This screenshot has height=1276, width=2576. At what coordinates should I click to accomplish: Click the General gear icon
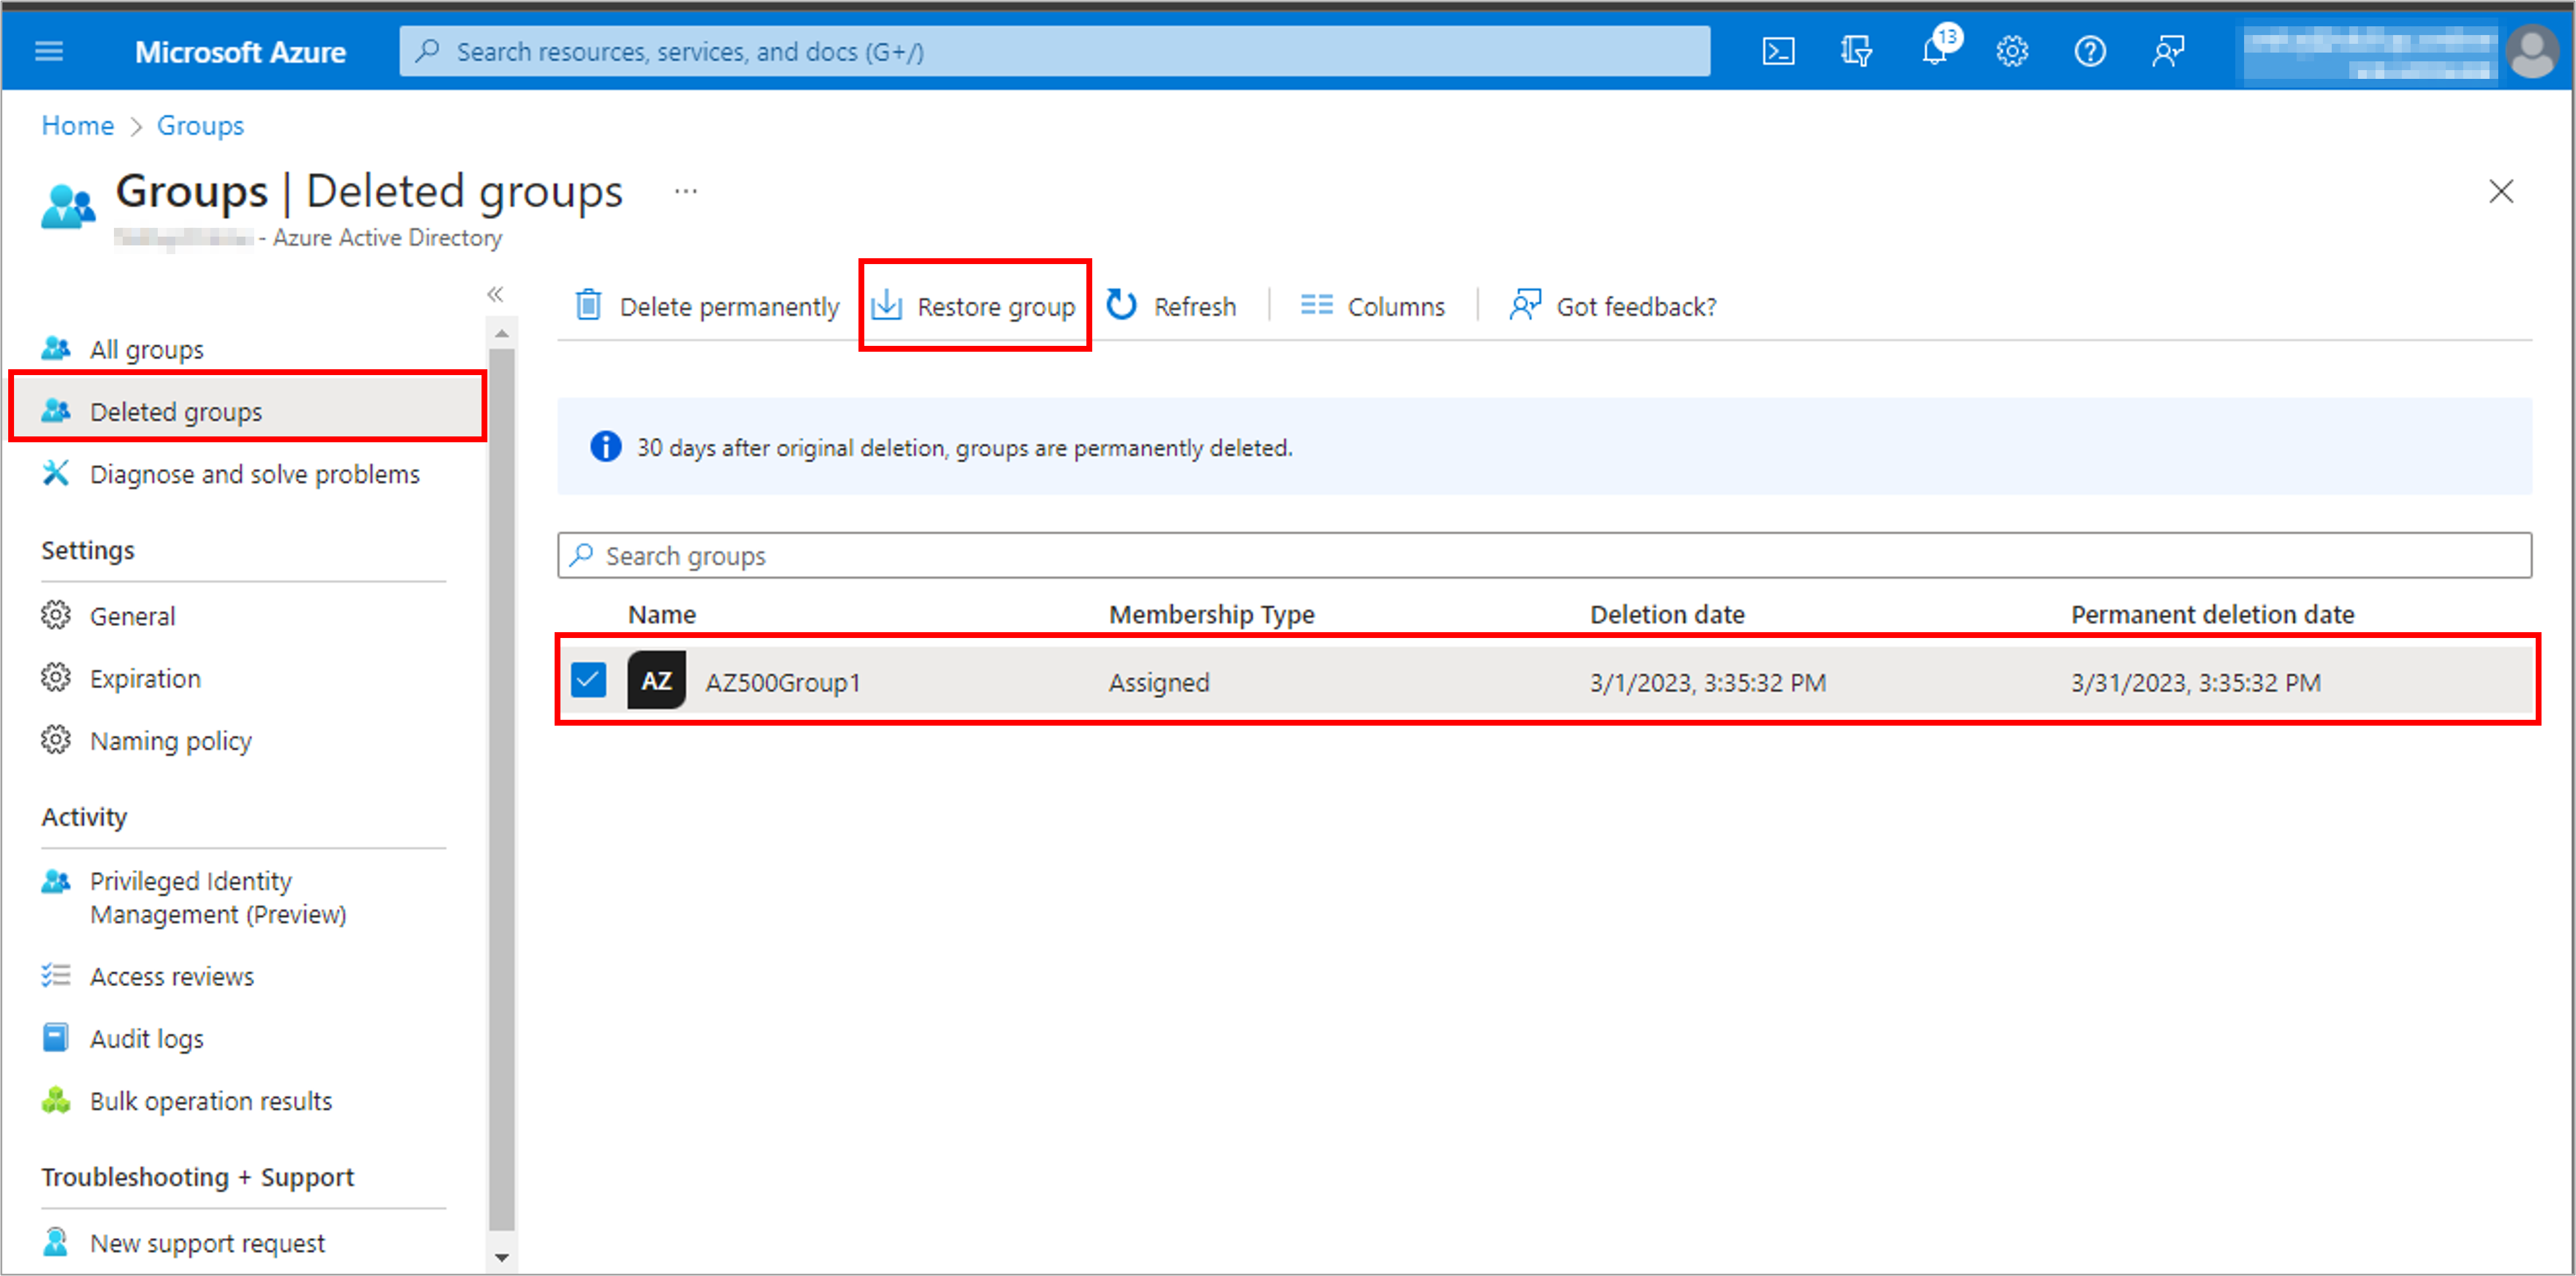pyautogui.click(x=56, y=615)
